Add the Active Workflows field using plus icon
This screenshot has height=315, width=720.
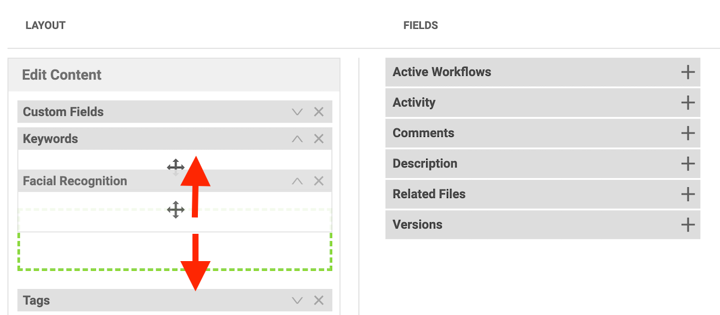pos(687,72)
